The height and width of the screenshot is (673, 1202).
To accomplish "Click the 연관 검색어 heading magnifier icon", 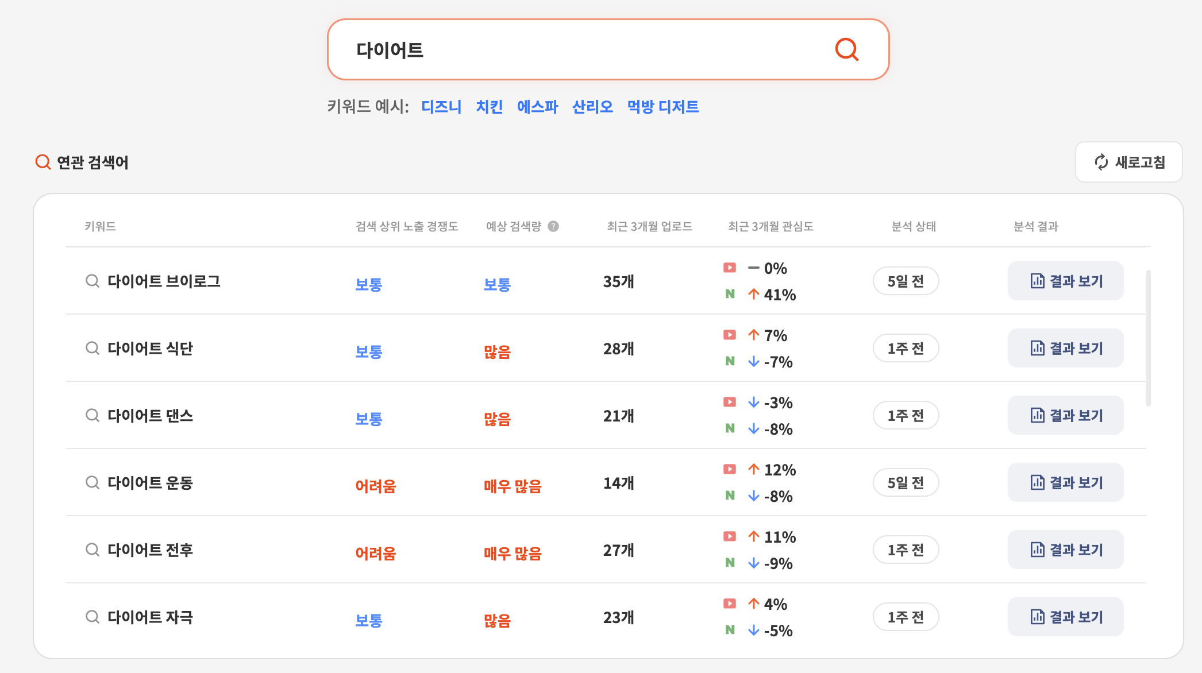I will (43, 162).
